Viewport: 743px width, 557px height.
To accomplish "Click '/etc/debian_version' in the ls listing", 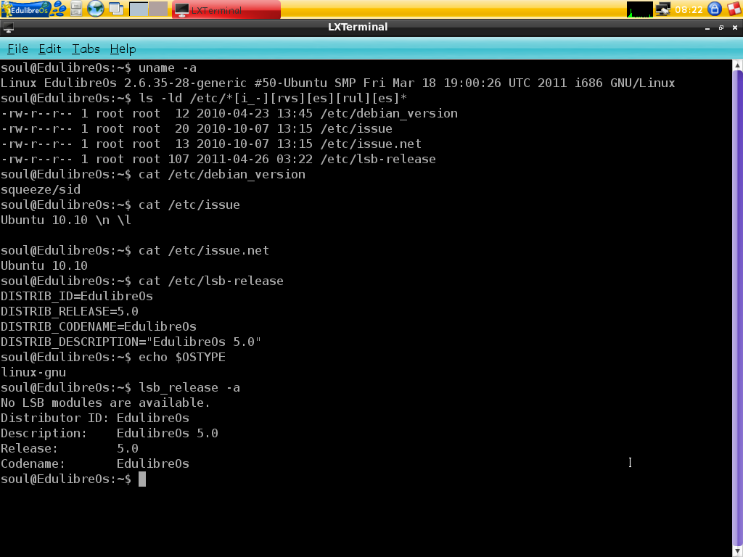I will point(389,113).
